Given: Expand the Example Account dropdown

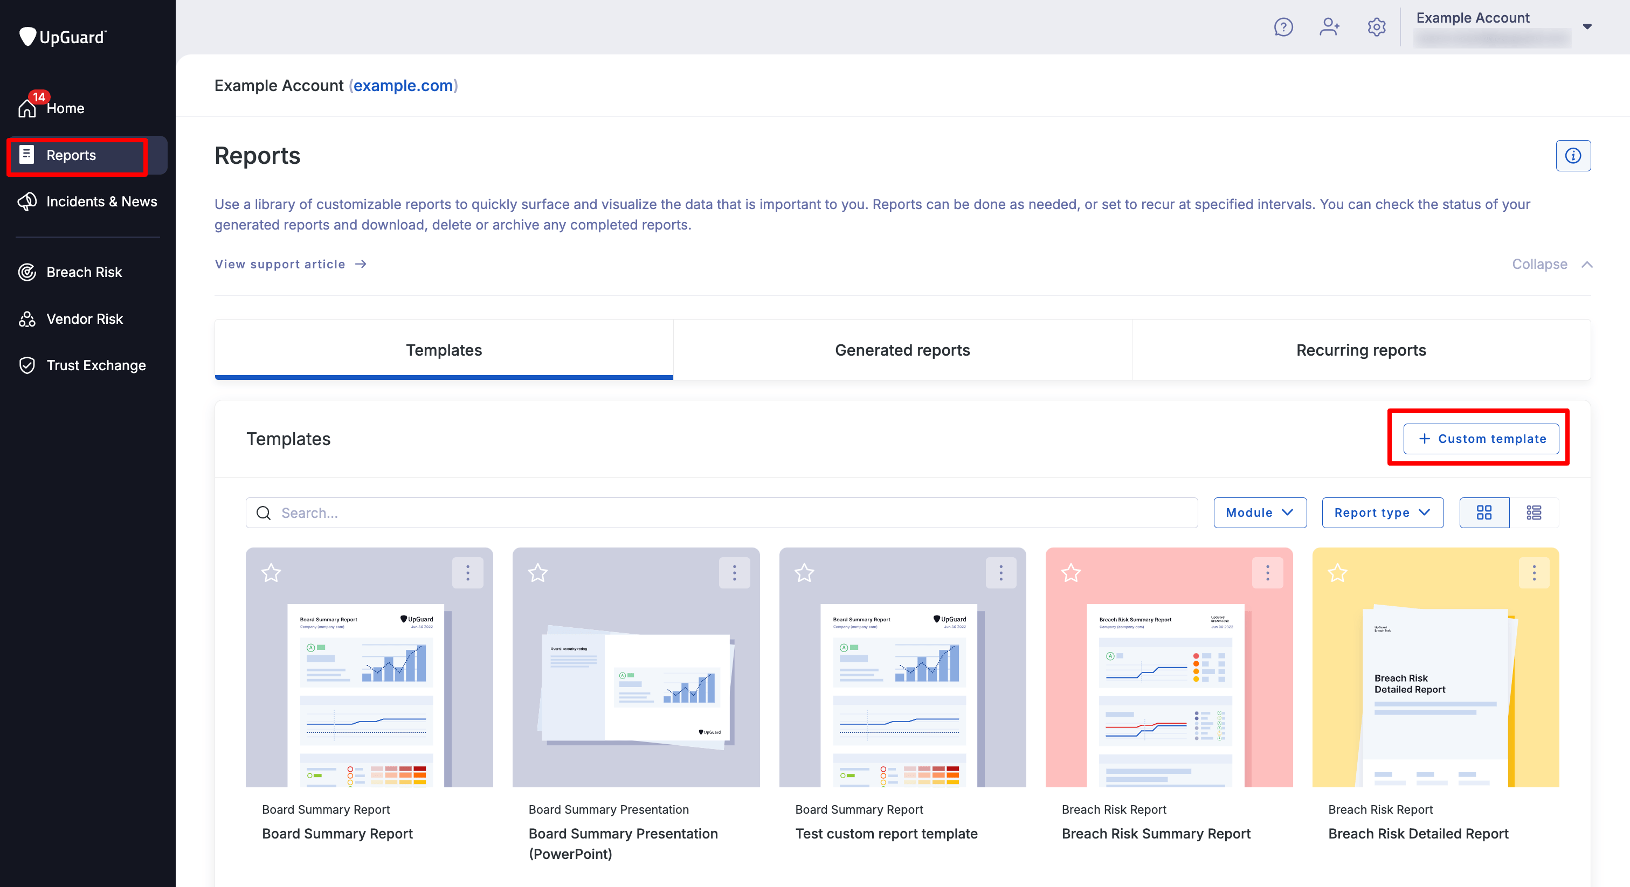Looking at the screenshot, I should [1587, 26].
